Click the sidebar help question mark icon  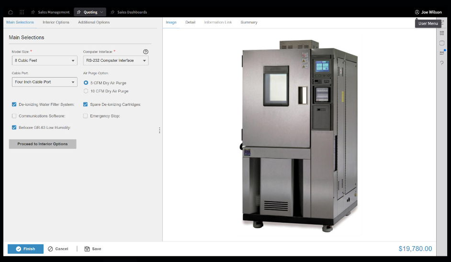pyautogui.click(x=442, y=63)
